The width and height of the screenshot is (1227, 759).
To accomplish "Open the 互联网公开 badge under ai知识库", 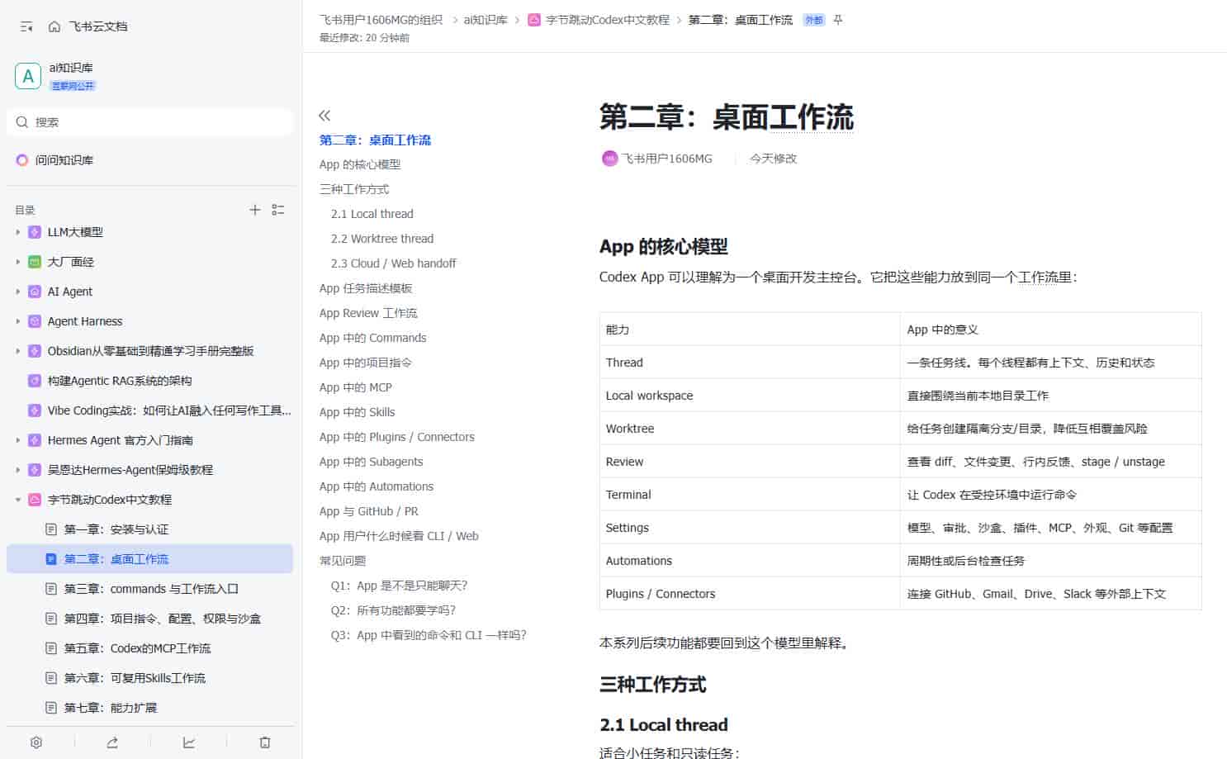I will point(73,86).
